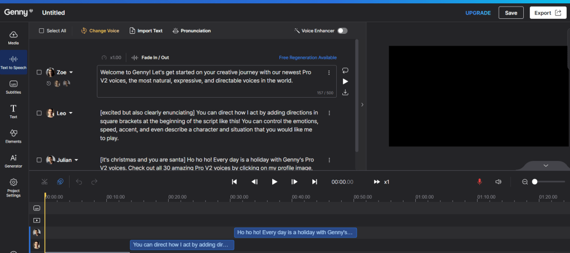
Task: Select the 'Ho ho ho!' timeline clip
Action: [x=296, y=232]
